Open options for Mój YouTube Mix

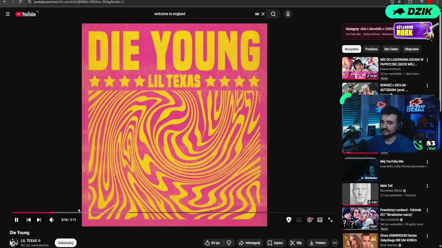point(427,162)
